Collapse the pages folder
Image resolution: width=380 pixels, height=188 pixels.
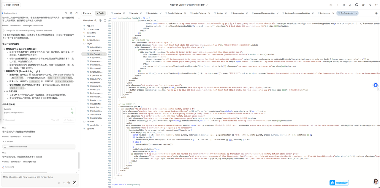coord(89,44)
